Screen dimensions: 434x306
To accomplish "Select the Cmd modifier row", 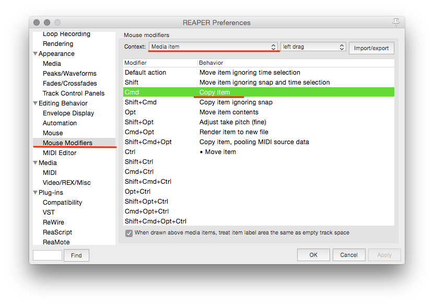I will click(259, 92).
